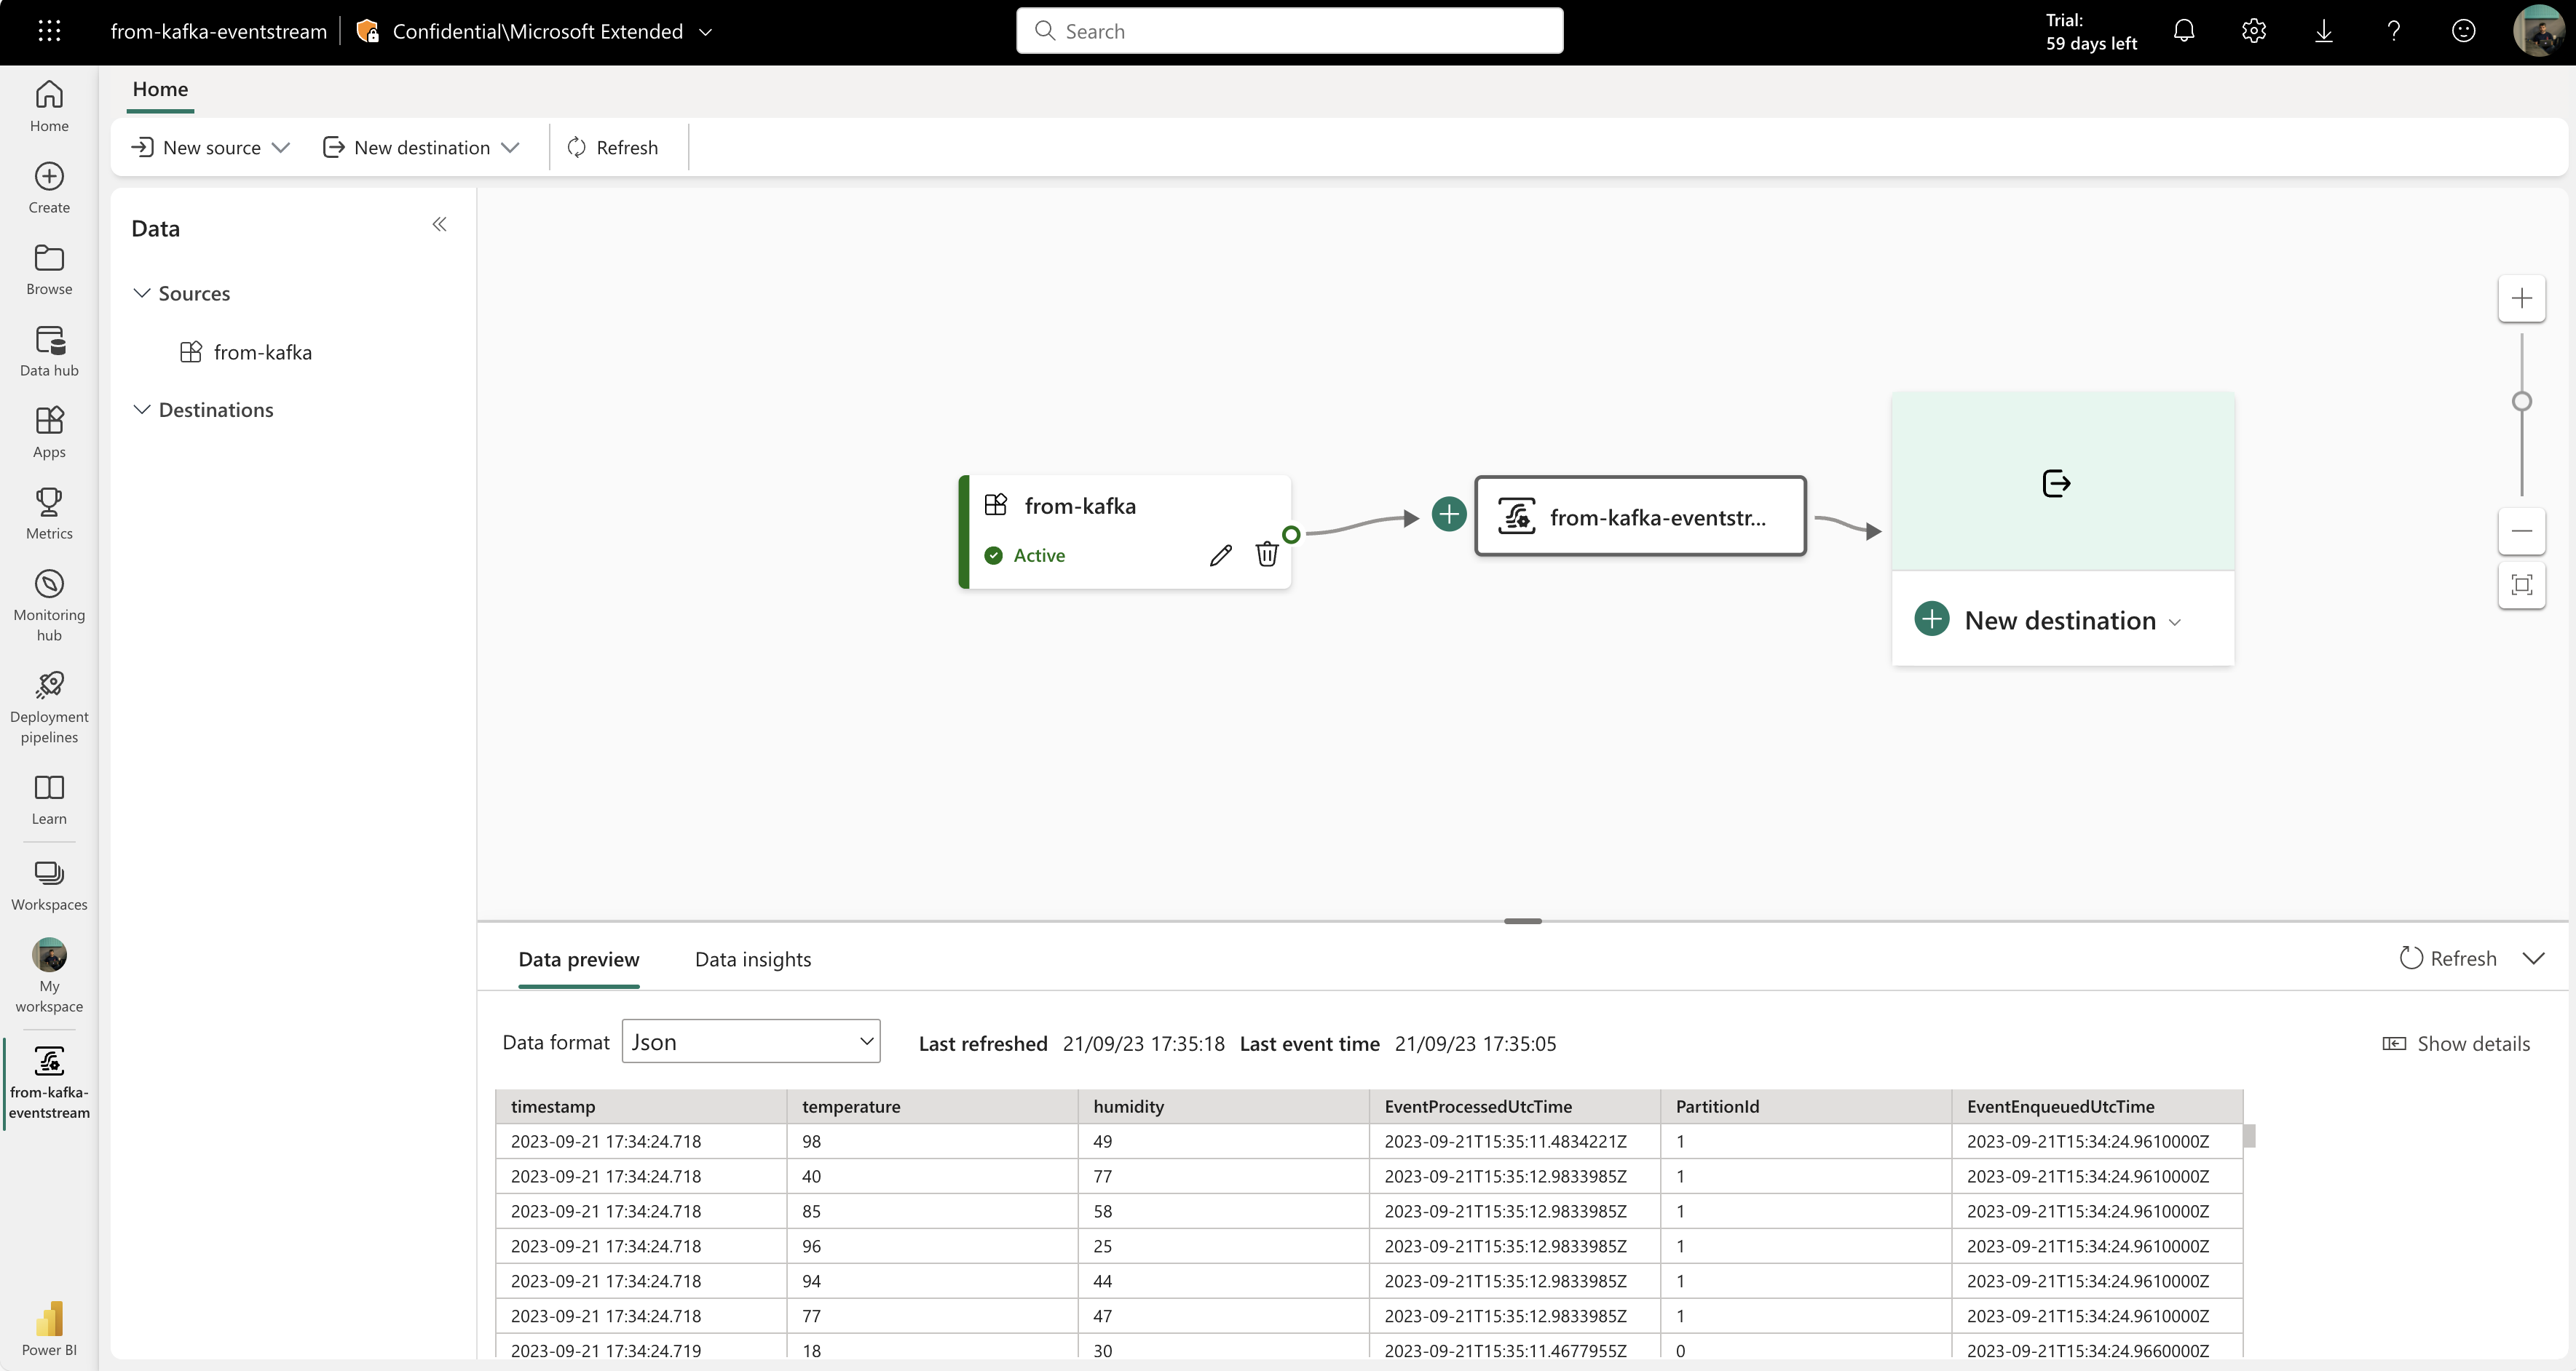The image size is (2576, 1371).
Task: Open the Monitoring hub
Action: [x=48, y=600]
